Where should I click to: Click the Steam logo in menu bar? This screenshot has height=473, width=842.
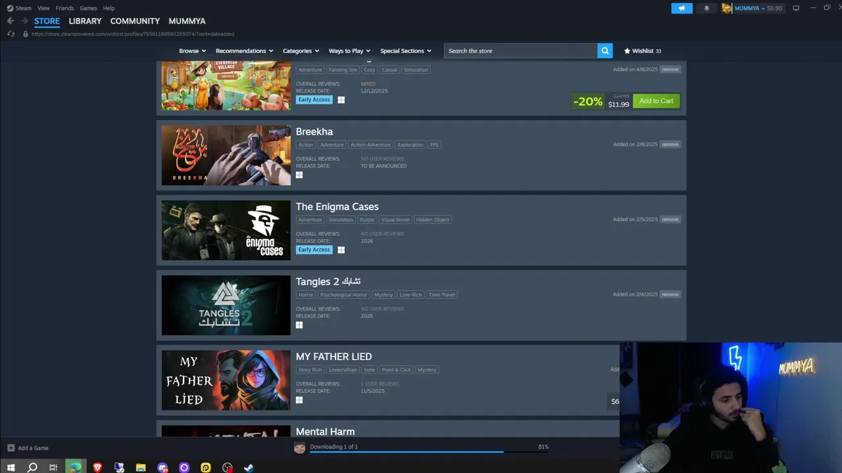click(10, 8)
